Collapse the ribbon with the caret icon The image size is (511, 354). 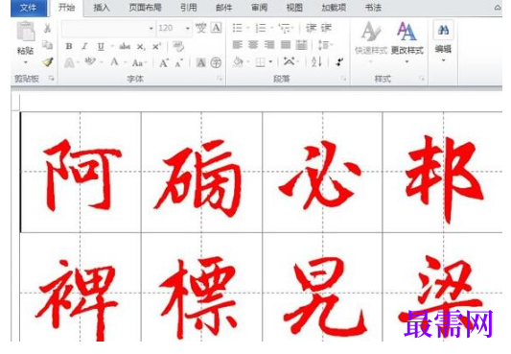(498, 8)
